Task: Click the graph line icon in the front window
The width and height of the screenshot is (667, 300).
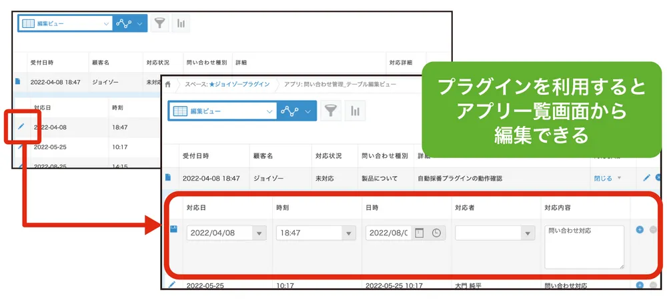Action: [x=289, y=111]
